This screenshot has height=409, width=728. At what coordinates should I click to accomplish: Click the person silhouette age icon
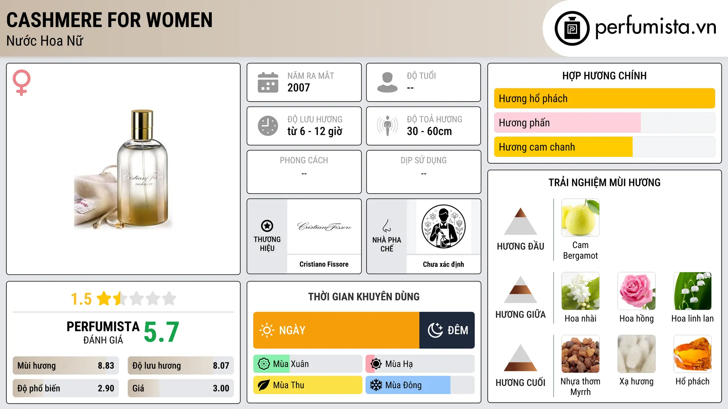click(387, 82)
